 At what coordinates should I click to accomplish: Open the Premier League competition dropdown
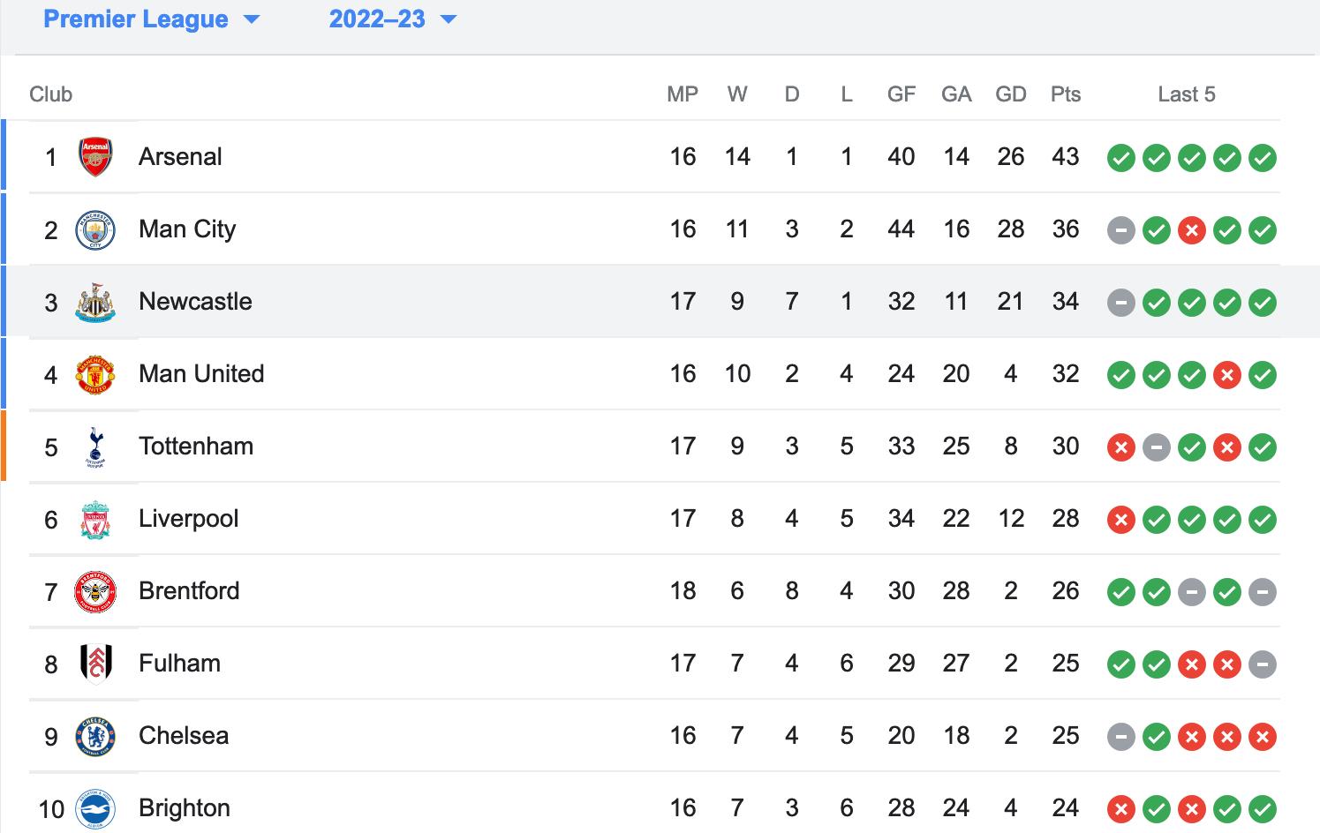point(151,19)
